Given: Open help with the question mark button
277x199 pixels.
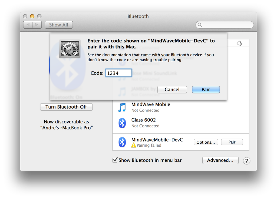Looking at the screenshot, I should click(x=246, y=161).
